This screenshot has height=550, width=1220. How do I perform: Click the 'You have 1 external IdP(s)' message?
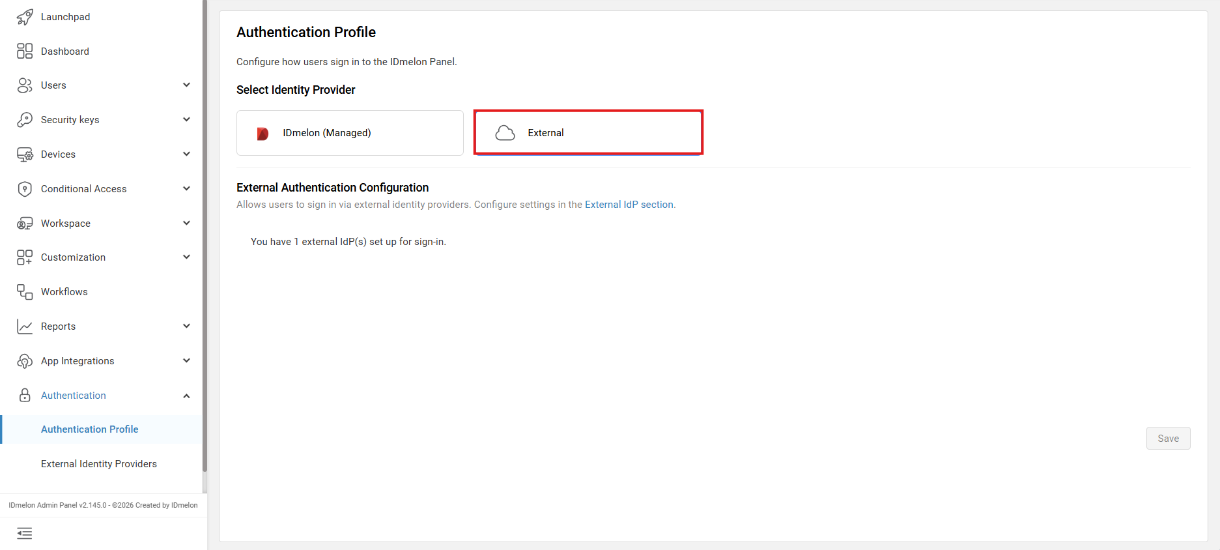point(348,242)
